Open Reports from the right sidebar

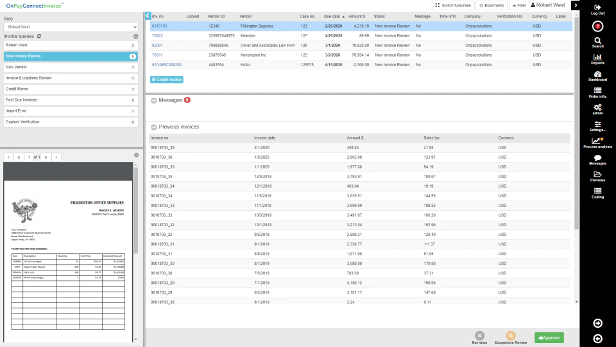(597, 59)
